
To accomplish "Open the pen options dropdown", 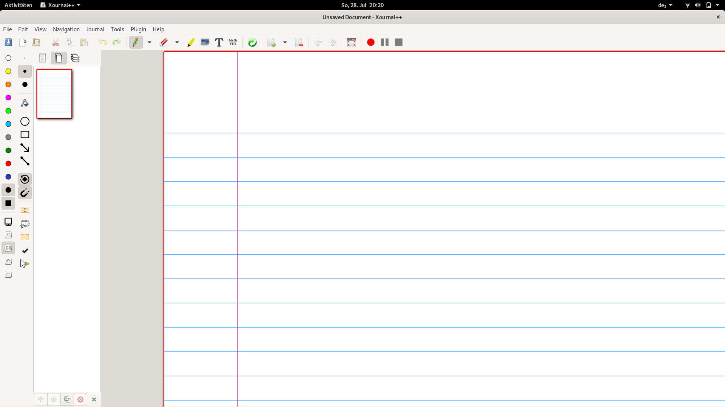I will click(149, 42).
